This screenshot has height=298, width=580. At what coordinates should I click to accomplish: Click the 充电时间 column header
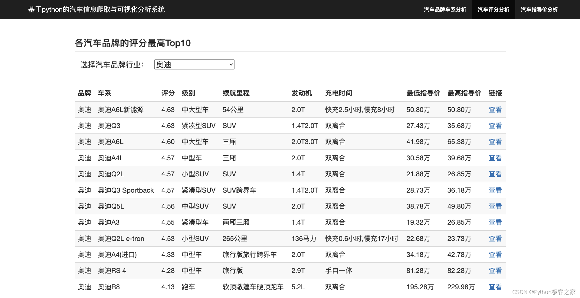[x=339, y=93]
